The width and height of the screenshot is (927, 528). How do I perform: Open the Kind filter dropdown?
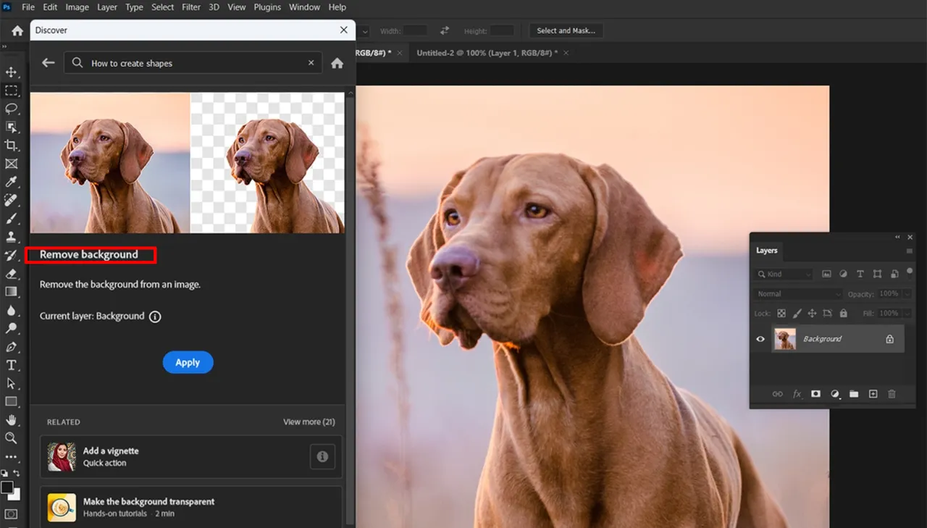pos(784,274)
